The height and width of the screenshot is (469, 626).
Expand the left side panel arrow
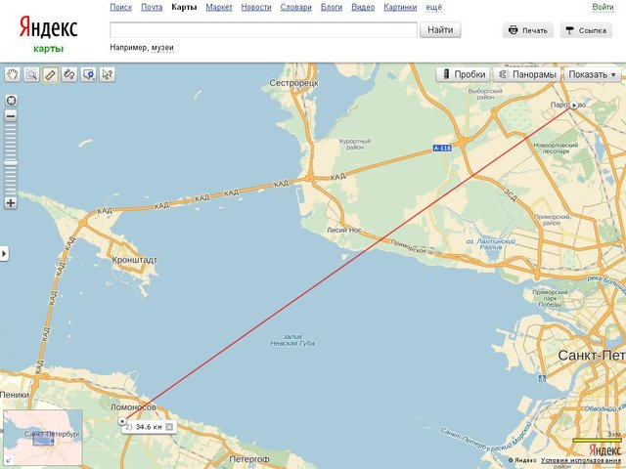(x=4, y=253)
